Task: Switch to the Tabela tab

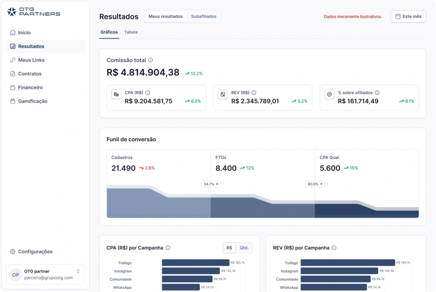Action: (131, 32)
